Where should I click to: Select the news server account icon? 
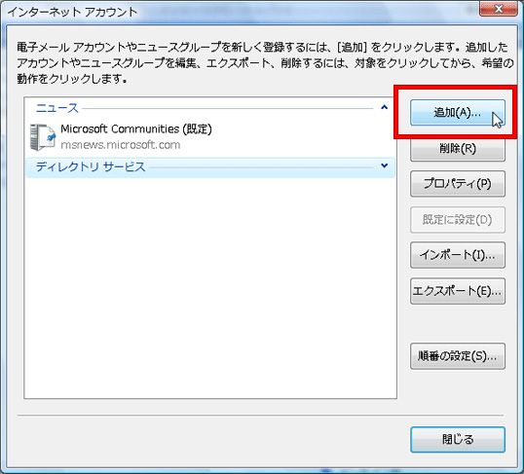42,137
